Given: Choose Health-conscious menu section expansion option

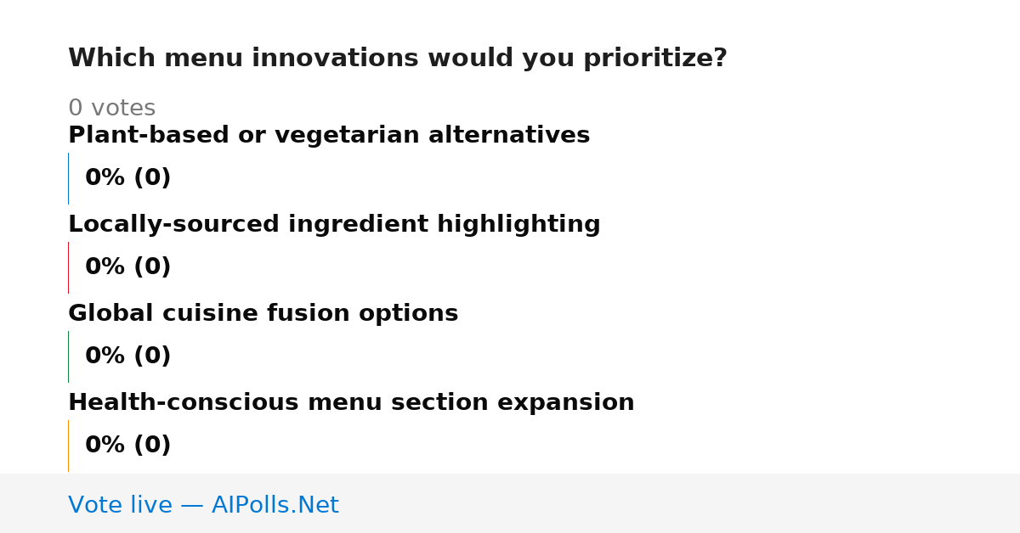Looking at the screenshot, I should coord(351,402).
